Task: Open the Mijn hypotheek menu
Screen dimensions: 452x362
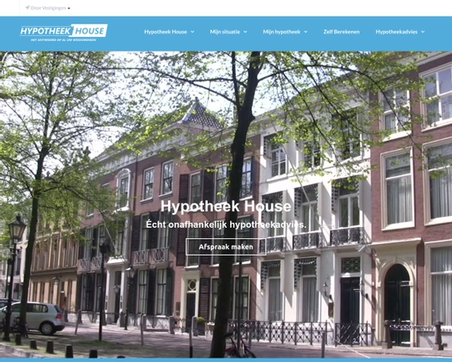Action: click(281, 32)
